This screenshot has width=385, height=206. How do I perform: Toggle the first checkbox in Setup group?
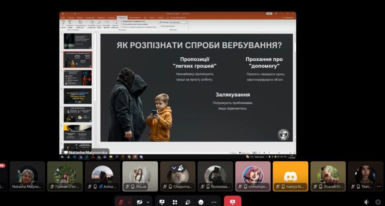[x=121, y=22]
